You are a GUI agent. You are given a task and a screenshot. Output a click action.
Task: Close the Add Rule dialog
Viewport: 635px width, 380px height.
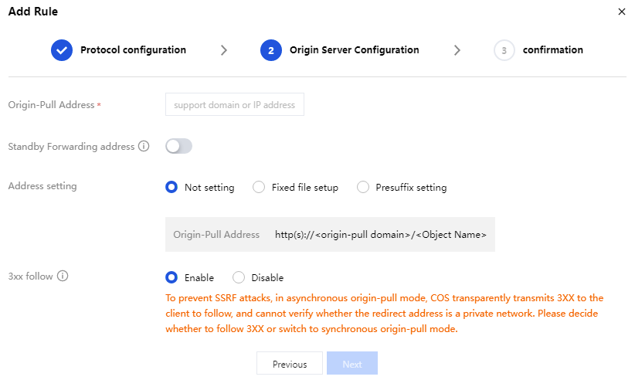(x=622, y=12)
